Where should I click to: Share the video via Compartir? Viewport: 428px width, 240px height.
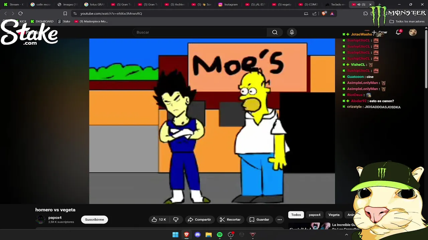click(199, 220)
